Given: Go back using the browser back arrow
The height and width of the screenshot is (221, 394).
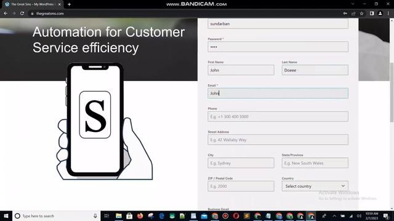Looking at the screenshot, I should (x=6, y=14).
